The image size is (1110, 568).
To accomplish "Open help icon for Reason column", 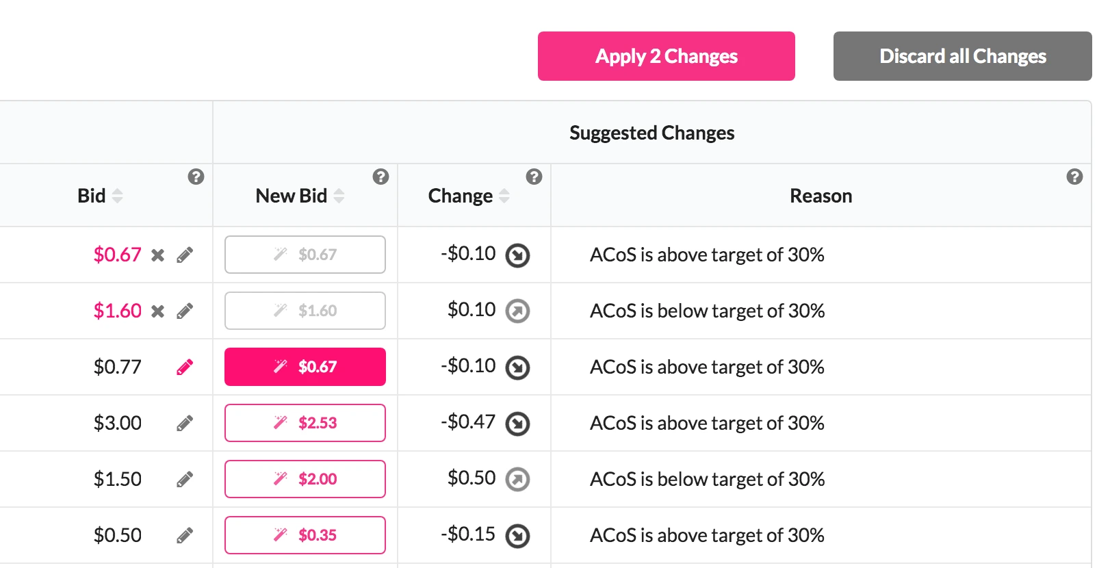I will click(x=1074, y=177).
